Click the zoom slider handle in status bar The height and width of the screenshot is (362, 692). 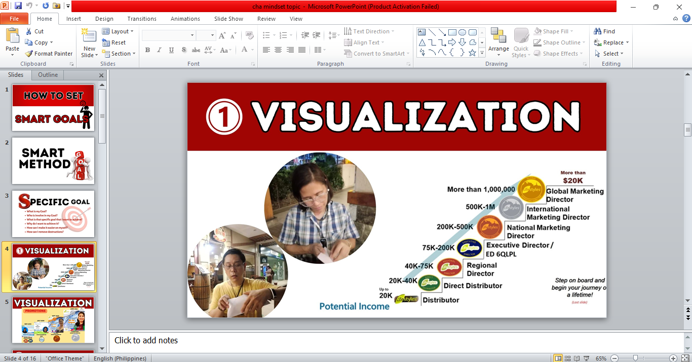635,358
